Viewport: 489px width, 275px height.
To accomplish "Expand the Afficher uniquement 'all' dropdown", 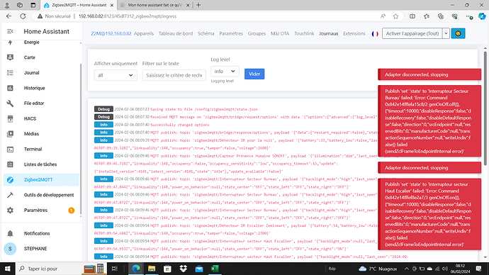I will click(x=116, y=75).
